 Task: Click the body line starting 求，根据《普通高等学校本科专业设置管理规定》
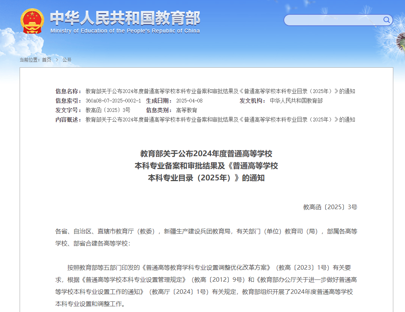coord(206,279)
